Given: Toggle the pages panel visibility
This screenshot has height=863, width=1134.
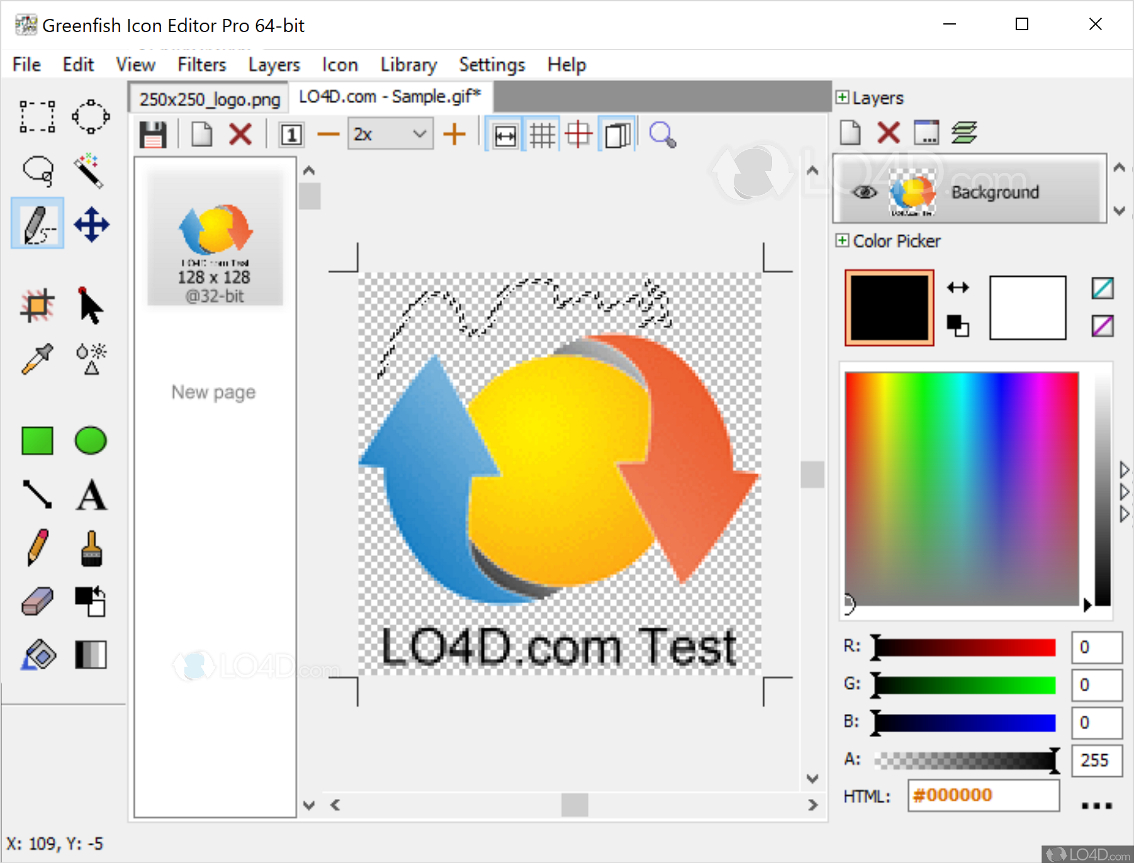Looking at the screenshot, I should (x=617, y=135).
